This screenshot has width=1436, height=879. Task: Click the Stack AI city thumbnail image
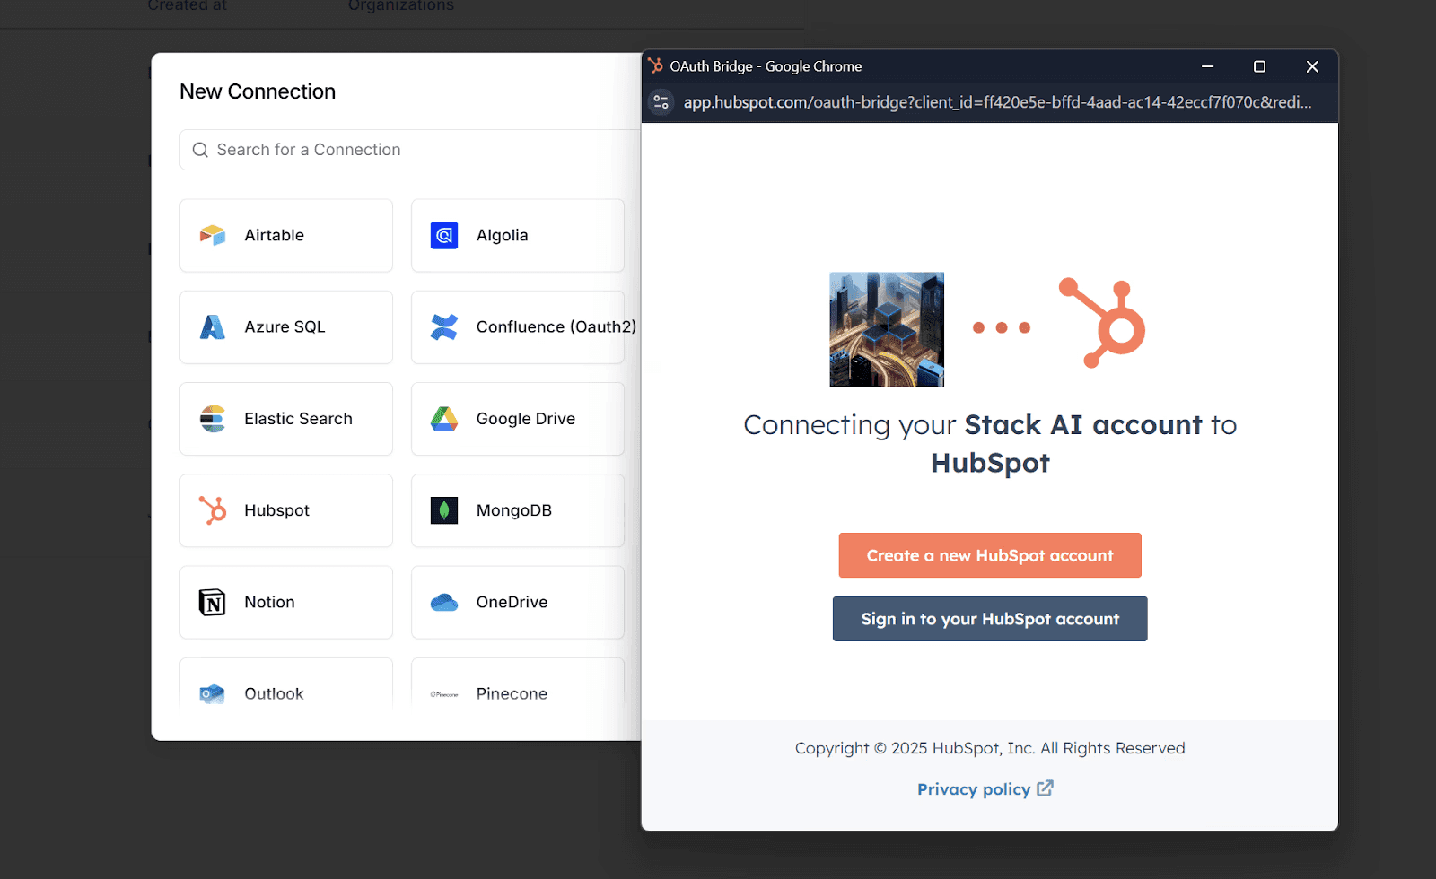887,329
